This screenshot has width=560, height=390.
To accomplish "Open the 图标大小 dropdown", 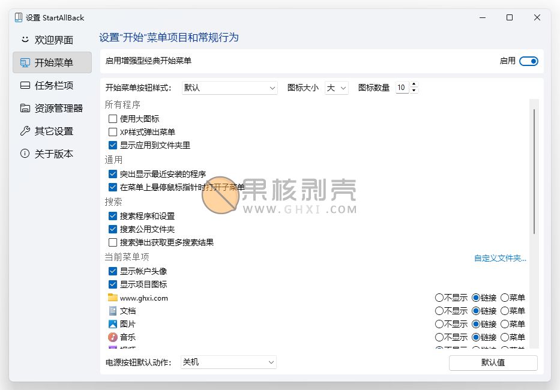I will click(337, 88).
